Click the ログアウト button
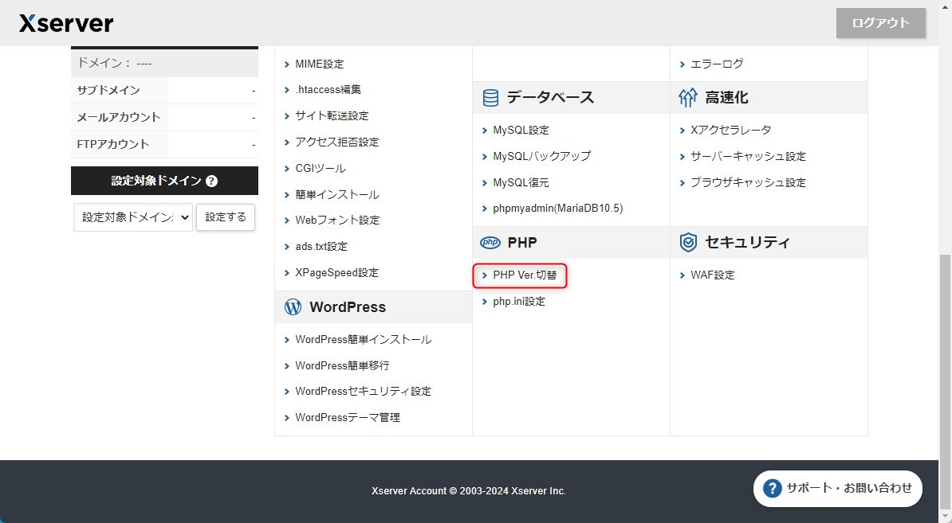Screen dimensions: 952x523 click(880, 23)
